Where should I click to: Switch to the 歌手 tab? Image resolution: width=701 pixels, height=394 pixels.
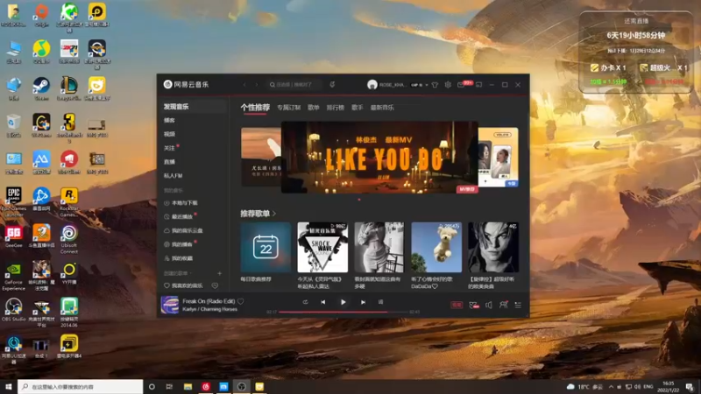[358, 108]
